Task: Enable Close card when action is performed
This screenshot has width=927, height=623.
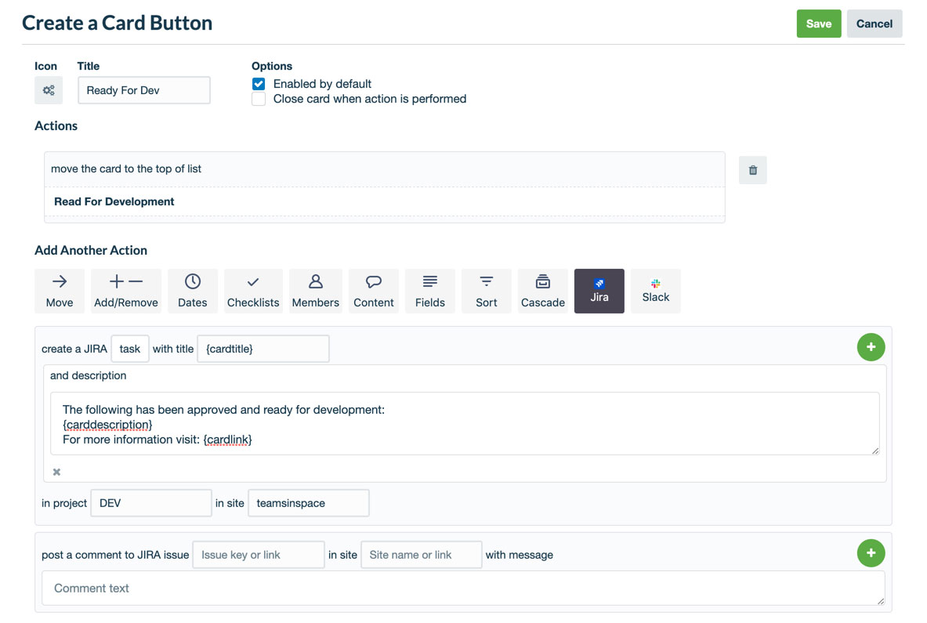Action: 259,100
